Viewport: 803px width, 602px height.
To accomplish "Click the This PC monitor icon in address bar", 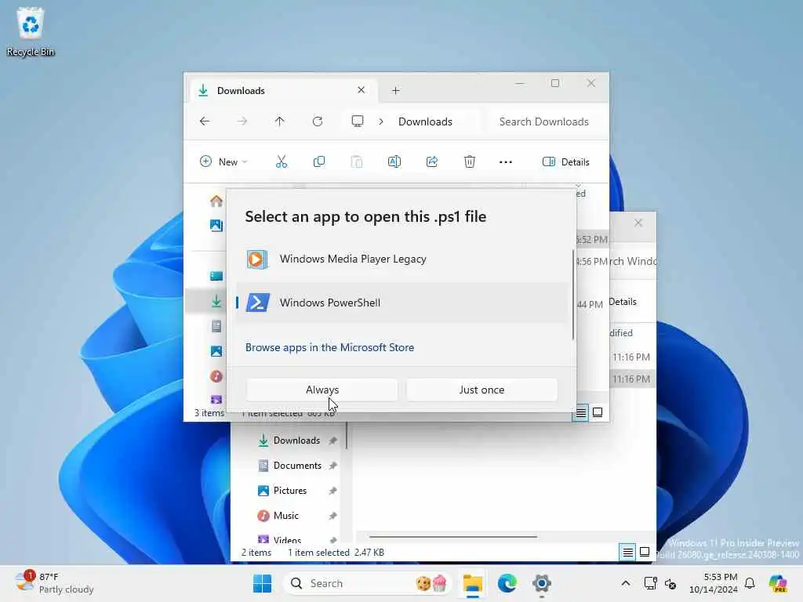I will tap(358, 121).
